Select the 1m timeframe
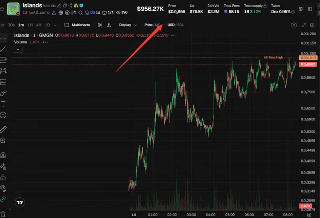This screenshot has height=218, width=320. pos(21,25)
